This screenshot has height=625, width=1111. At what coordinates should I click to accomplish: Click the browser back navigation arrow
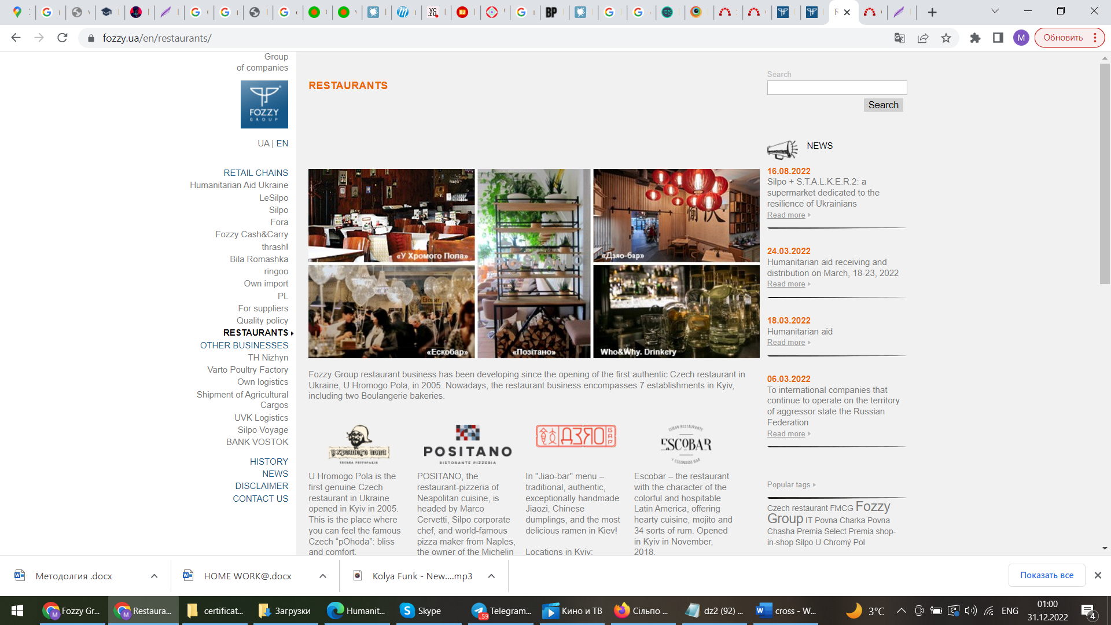point(14,38)
